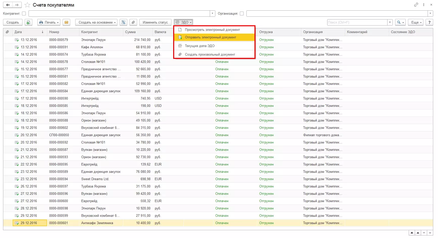Image resolution: width=438 pixels, height=238 pixels.
Task: Jump to the list start with the top arrow
Action: tap(412, 233)
